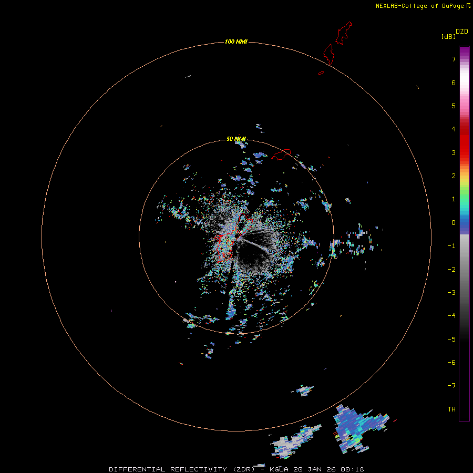This screenshot has height=473, width=473.
Task: Click the 3 value on the color scale
Action: (454, 152)
